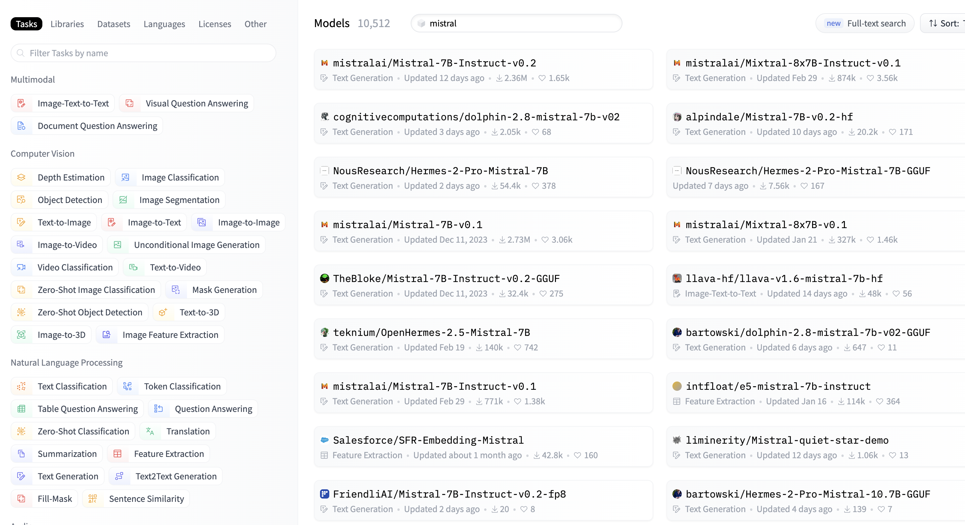The height and width of the screenshot is (525, 965).
Task: Select the Text-to-3D task icon
Action: (x=163, y=312)
